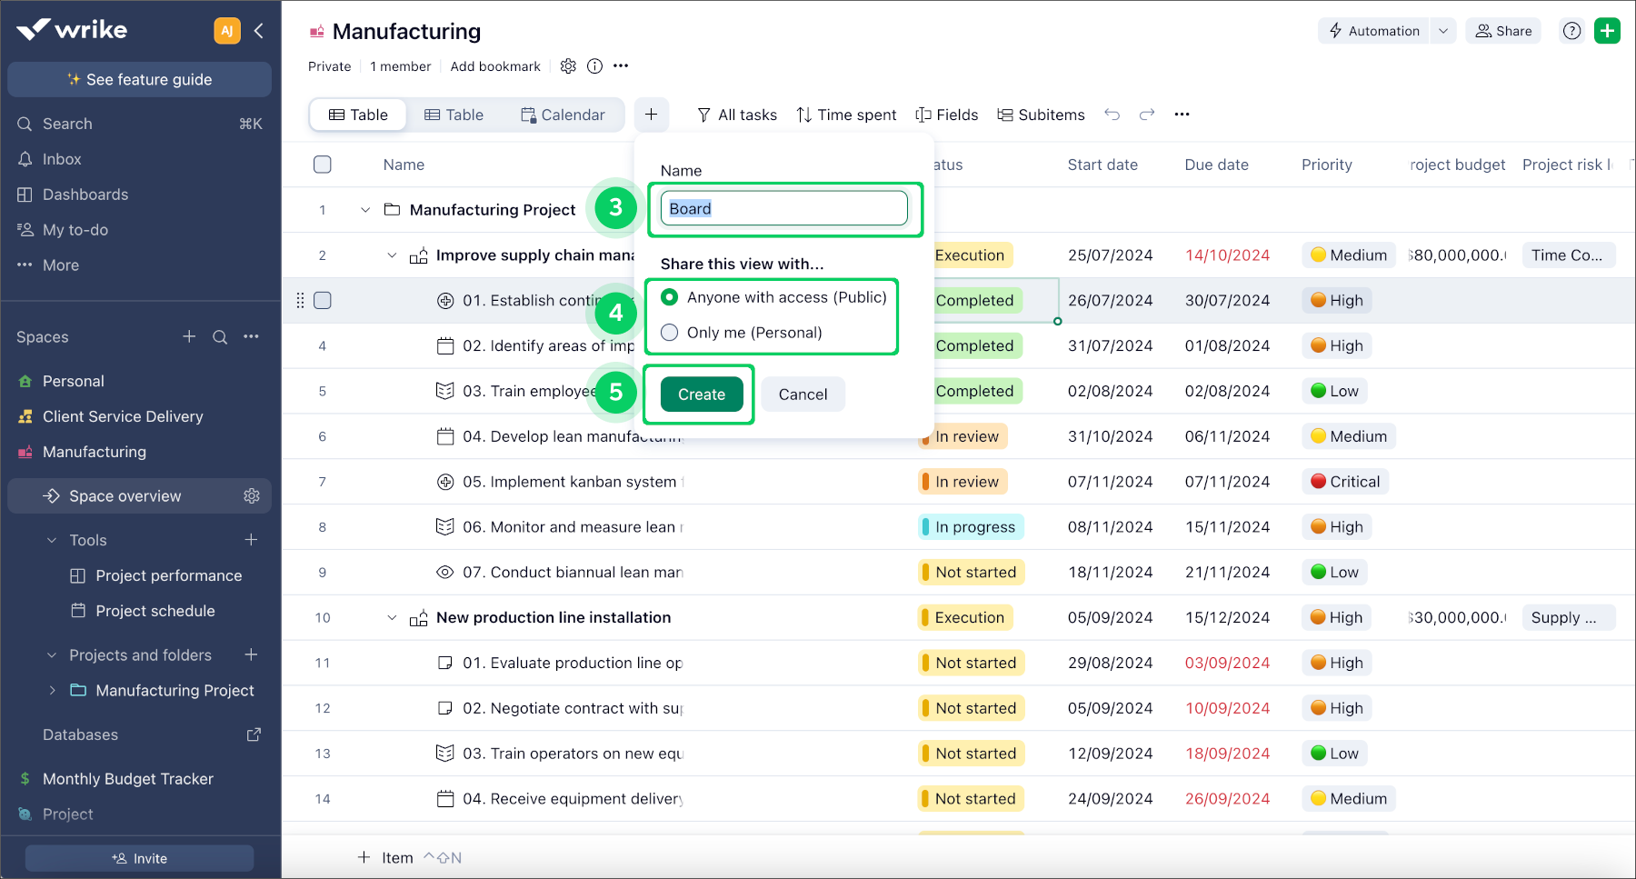
Task: Click the view Name input field
Action: (783, 209)
